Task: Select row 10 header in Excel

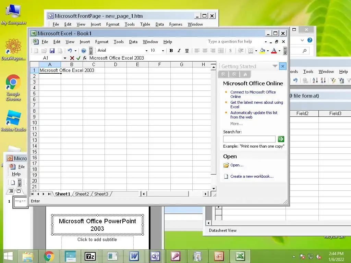Action: 34,123
